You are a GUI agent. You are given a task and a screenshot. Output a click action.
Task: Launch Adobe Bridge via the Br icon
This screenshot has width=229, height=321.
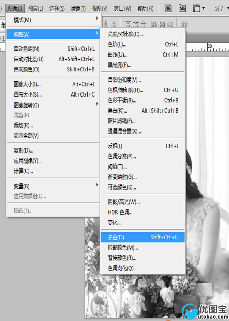pos(169,9)
